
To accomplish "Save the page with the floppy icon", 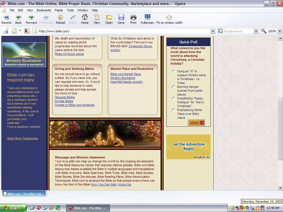I will click(121, 19).
